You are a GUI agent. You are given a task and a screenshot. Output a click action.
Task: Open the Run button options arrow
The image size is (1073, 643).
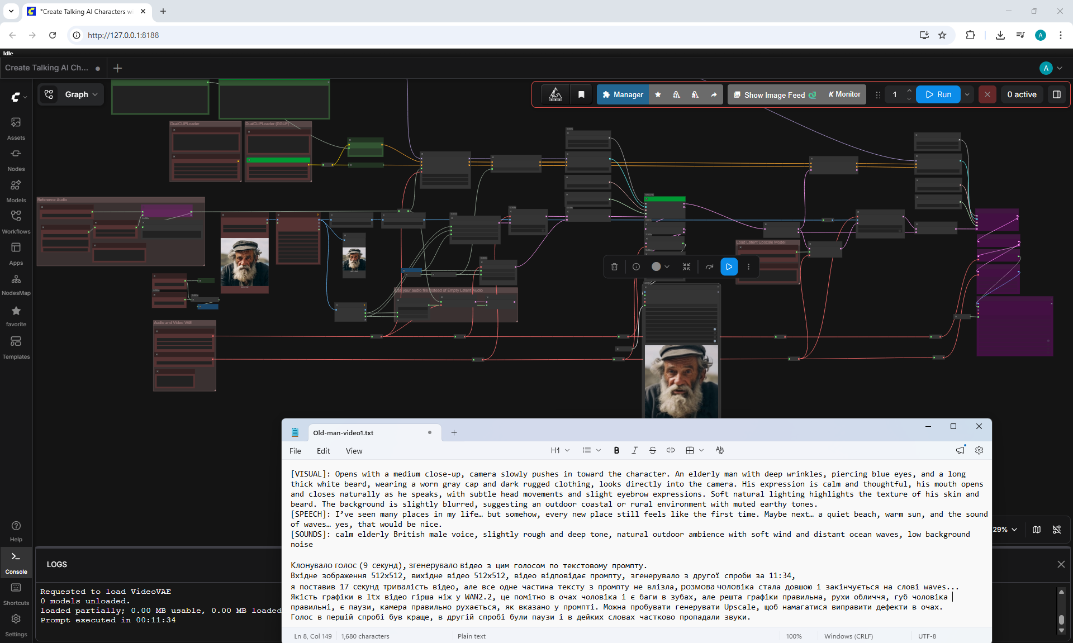(x=967, y=94)
